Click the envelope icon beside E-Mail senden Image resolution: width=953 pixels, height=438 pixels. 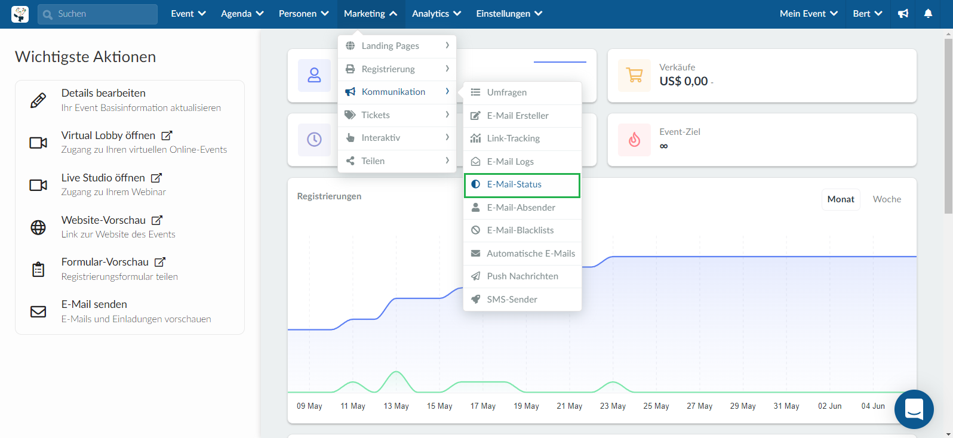click(x=38, y=311)
